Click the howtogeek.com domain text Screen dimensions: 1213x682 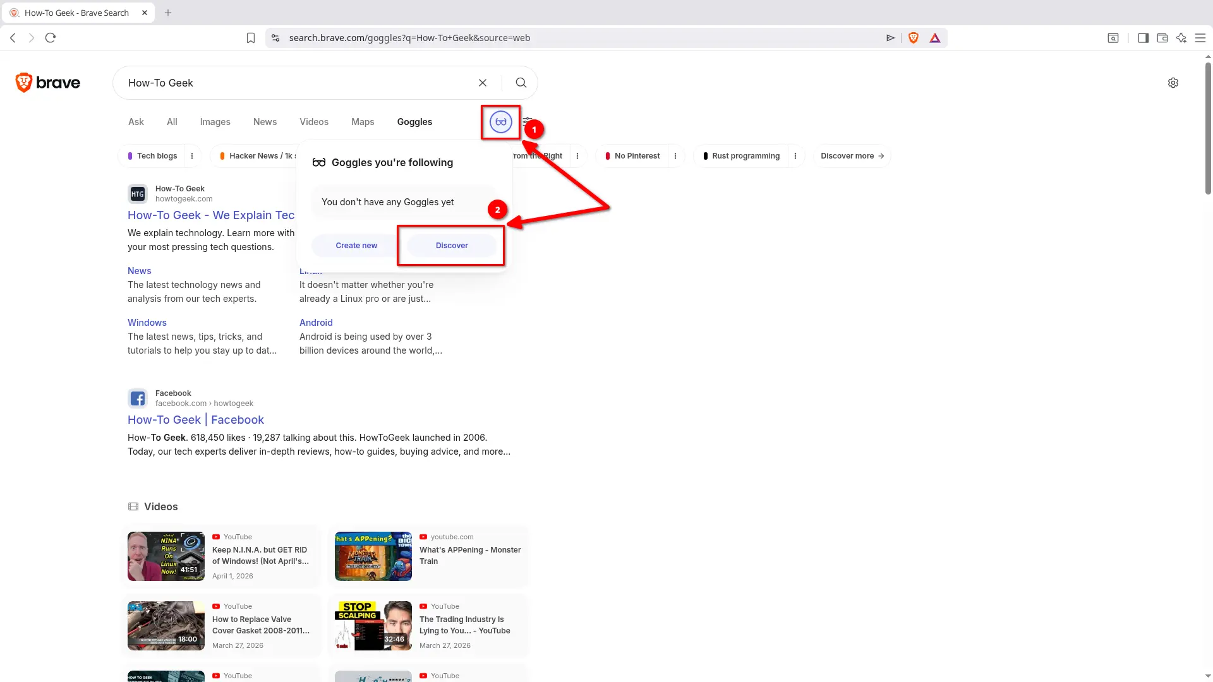[184, 199]
